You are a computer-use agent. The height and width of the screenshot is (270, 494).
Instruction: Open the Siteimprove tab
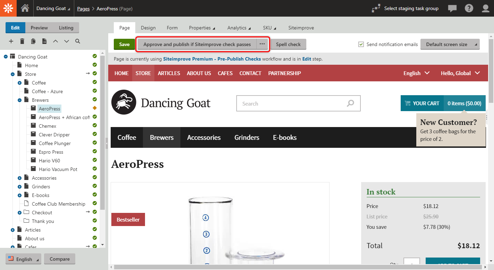[x=301, y=28]
